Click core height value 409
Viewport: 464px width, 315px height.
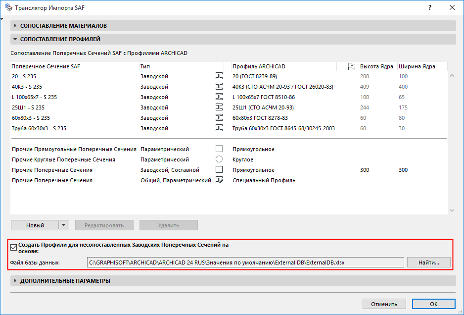coord(364,87)
